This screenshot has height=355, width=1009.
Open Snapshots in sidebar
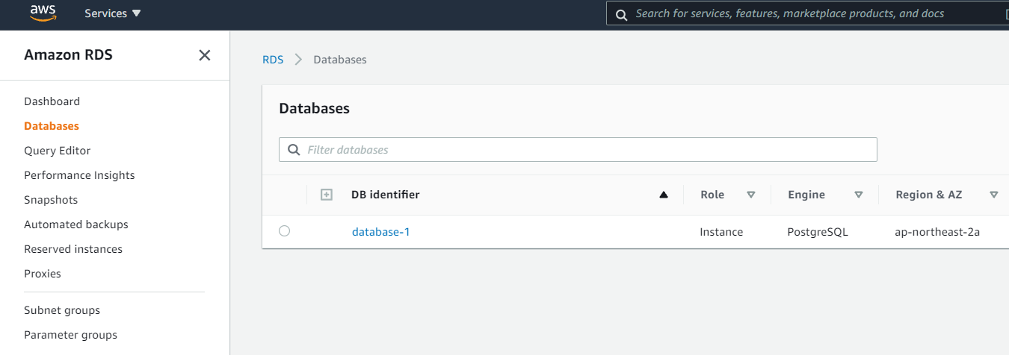[51, 200]
